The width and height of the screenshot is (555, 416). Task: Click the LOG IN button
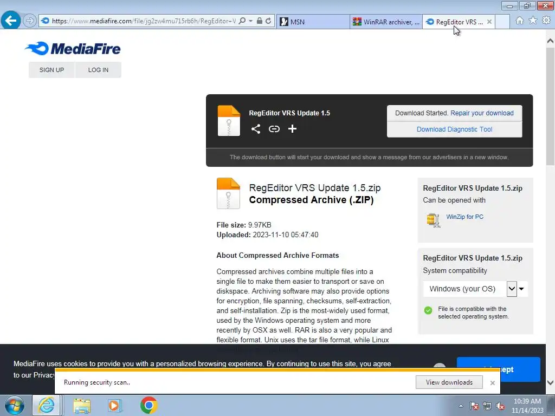(98, 70)
